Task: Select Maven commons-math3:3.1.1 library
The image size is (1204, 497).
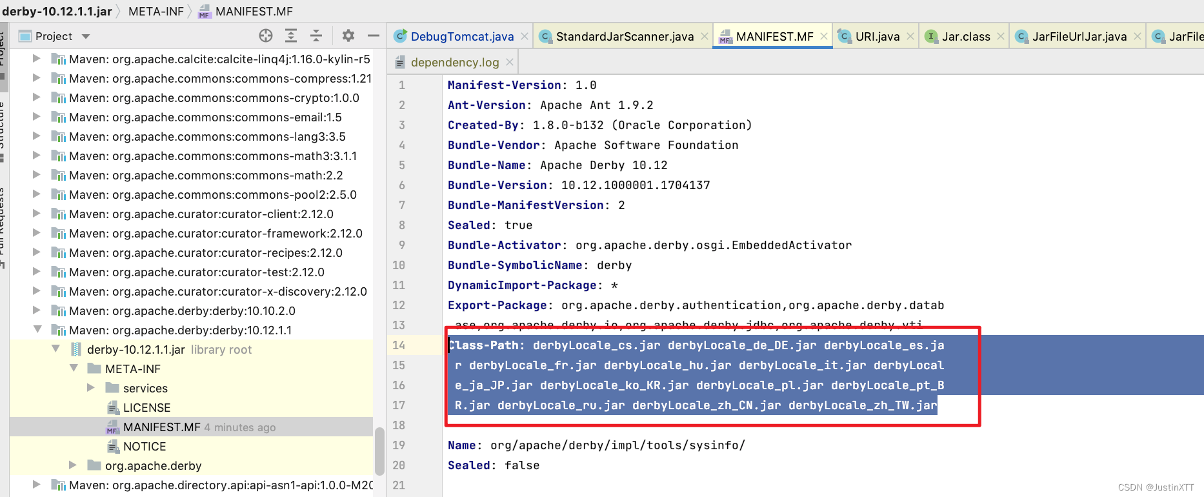Action: point(213,156)
